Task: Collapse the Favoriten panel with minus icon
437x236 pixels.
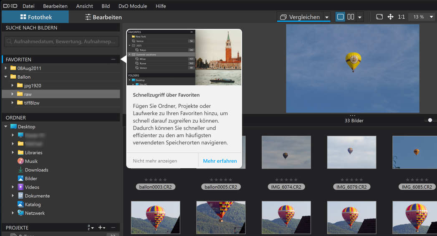Action: [113, 59]
